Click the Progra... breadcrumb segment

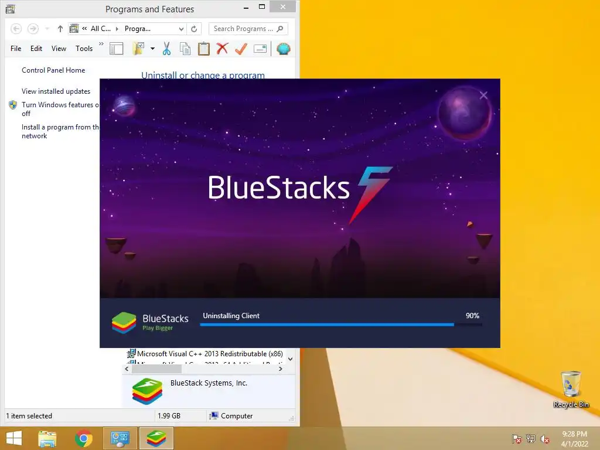tap(138, 29)
